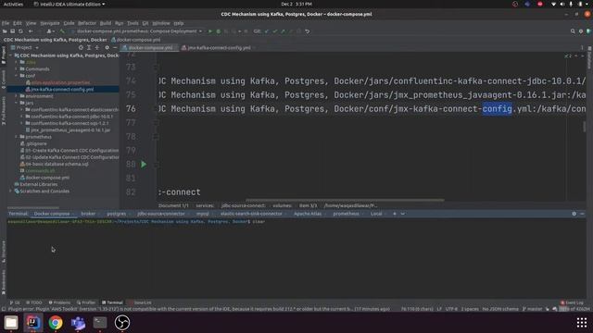The width and height of the screenshot is (593, 333).
Task: Open Google Chrome from the dock
Action: tap(56, 323)
